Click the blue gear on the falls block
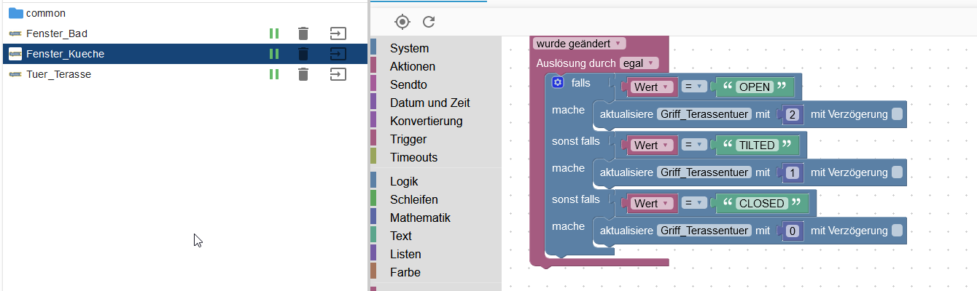The width and height of the screenshot is (977, 291). [x=558, y=83]
